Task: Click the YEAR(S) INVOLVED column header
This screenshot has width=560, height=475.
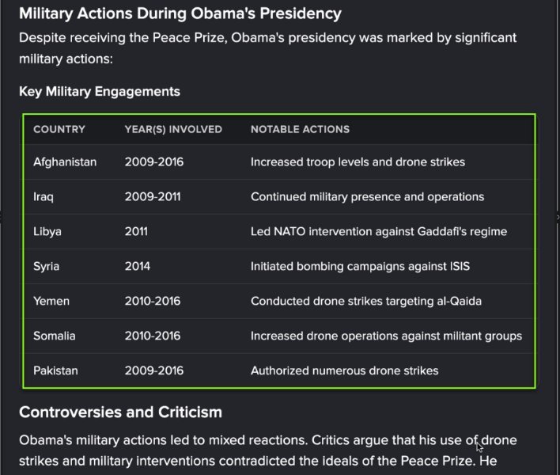Action: (173, 129)
